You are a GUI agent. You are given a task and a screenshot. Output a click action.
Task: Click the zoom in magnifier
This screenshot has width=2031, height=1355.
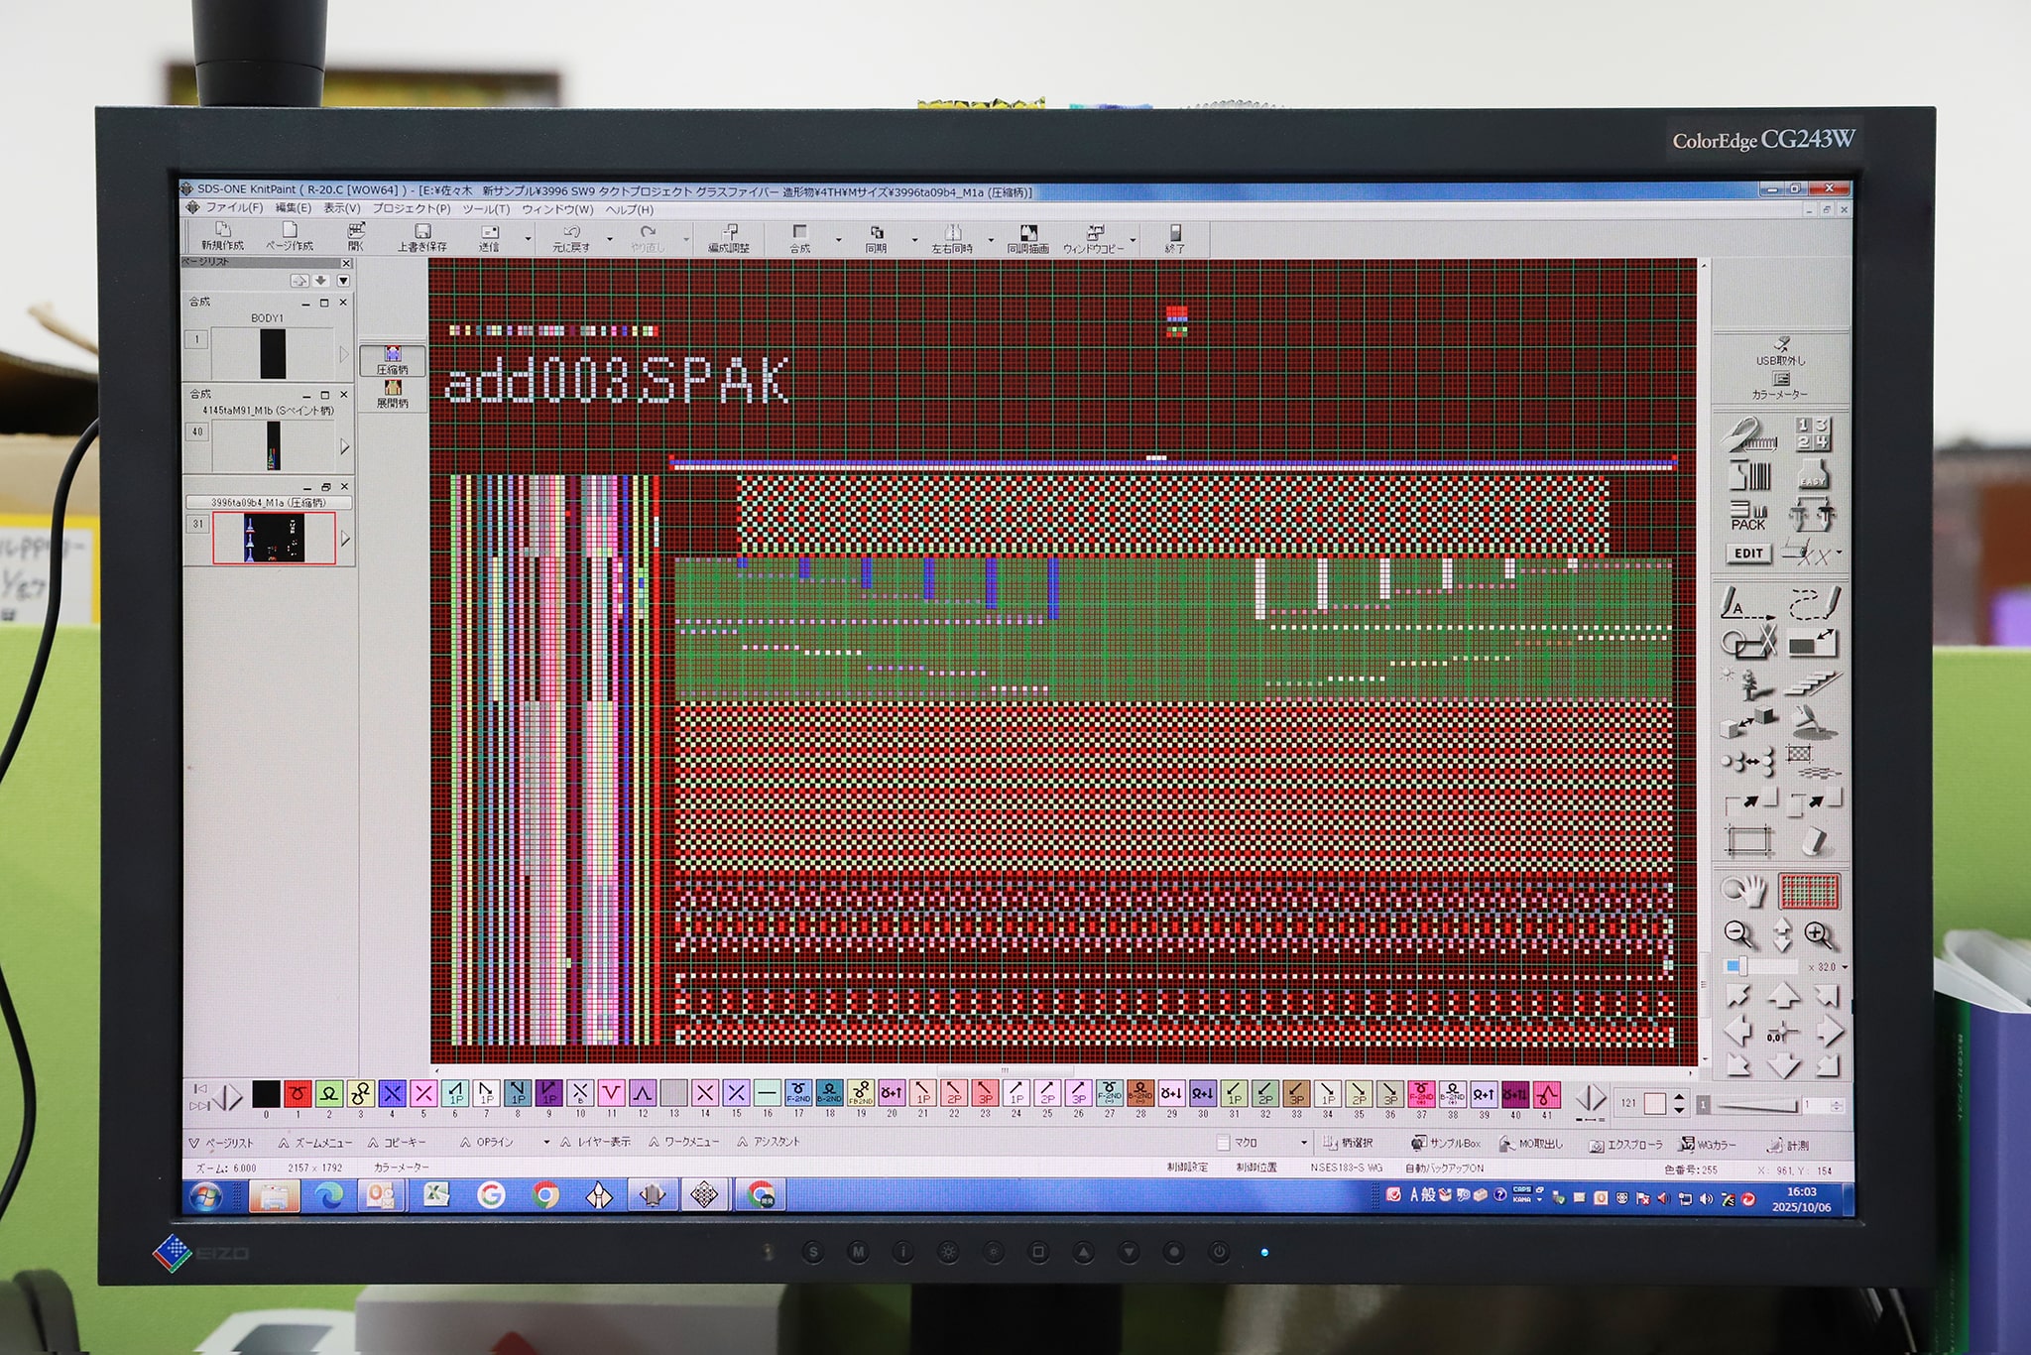coord(1818,933)
